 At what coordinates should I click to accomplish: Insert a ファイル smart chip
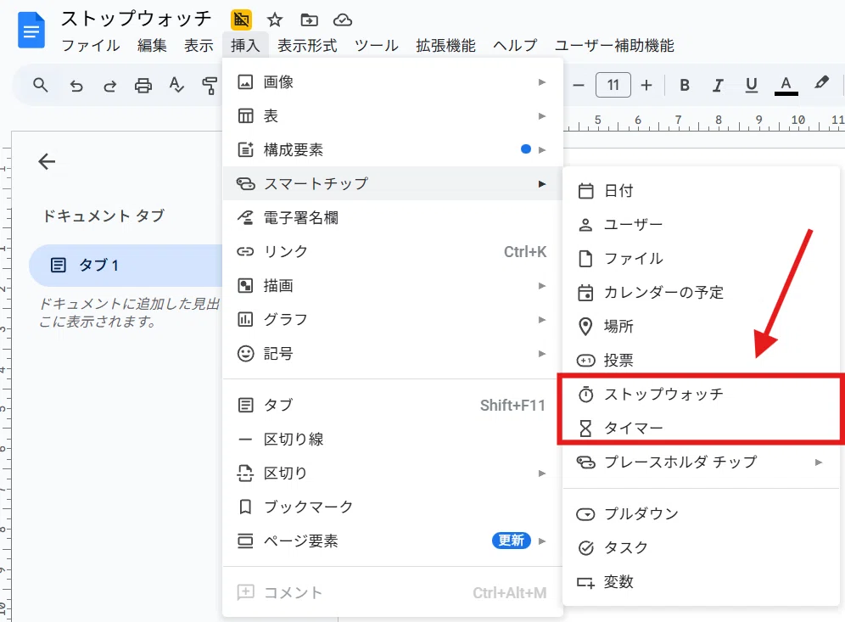(x=701, y=258)
